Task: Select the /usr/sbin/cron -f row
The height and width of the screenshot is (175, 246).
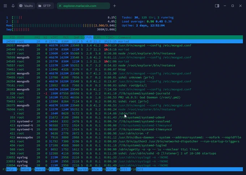Action: (x=123, y=133)
